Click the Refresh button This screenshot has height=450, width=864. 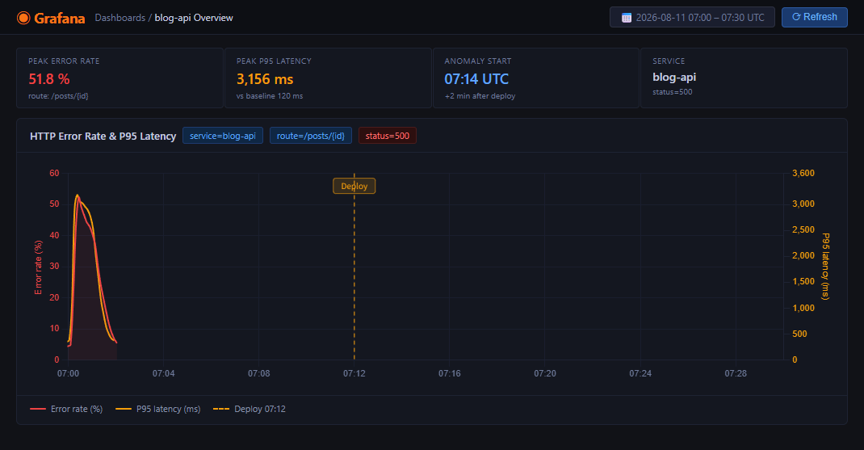(x=815, y=17)
